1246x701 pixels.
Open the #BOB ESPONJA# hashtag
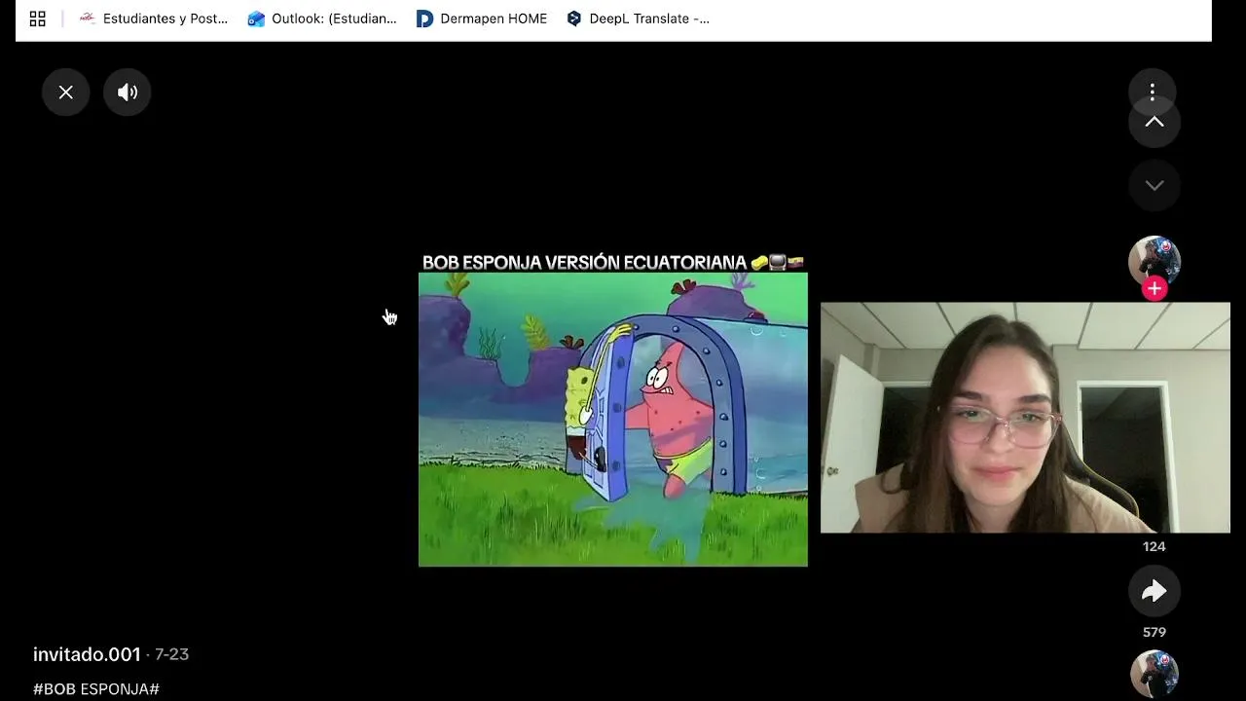coord(96,689)
